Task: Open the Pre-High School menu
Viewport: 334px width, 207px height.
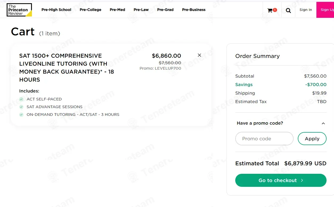Action: point(56,10)
